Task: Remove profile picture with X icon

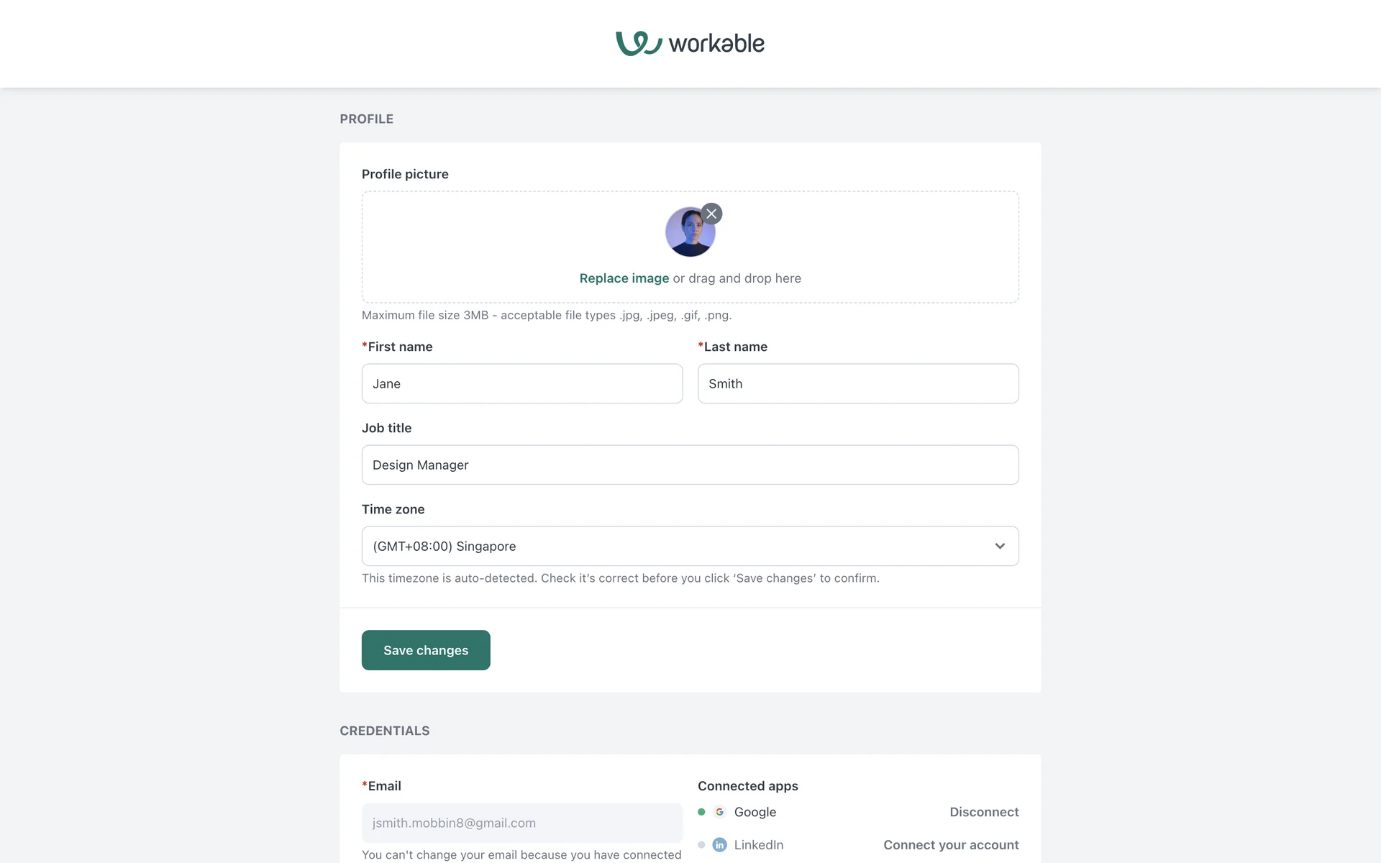Action: pos(711,214)
